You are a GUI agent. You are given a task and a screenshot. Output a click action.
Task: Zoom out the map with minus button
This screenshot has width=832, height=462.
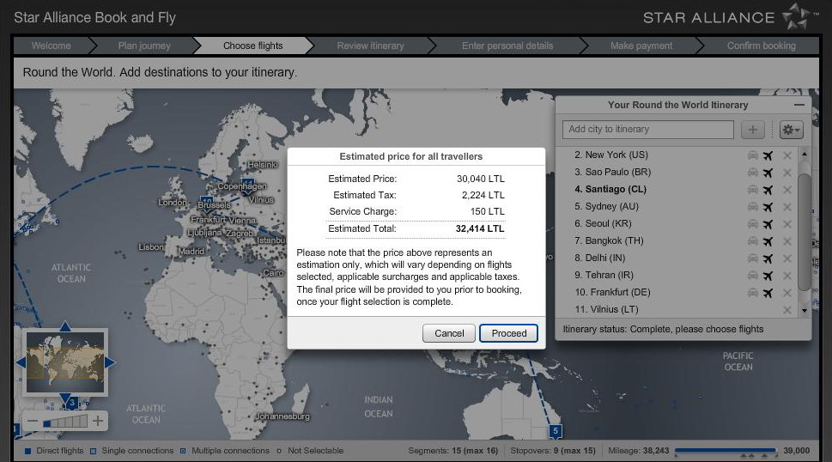(x=33, y=422)
